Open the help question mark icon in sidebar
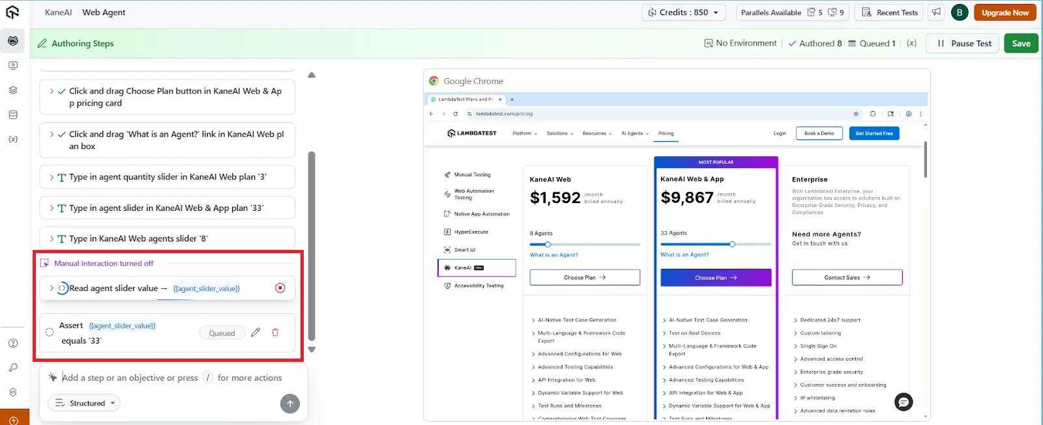The height and width of the screenshot is (425, 1043). (13, 343)
